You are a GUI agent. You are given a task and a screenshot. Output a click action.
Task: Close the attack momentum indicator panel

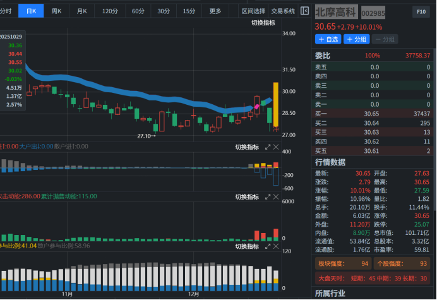click(276, 197)
